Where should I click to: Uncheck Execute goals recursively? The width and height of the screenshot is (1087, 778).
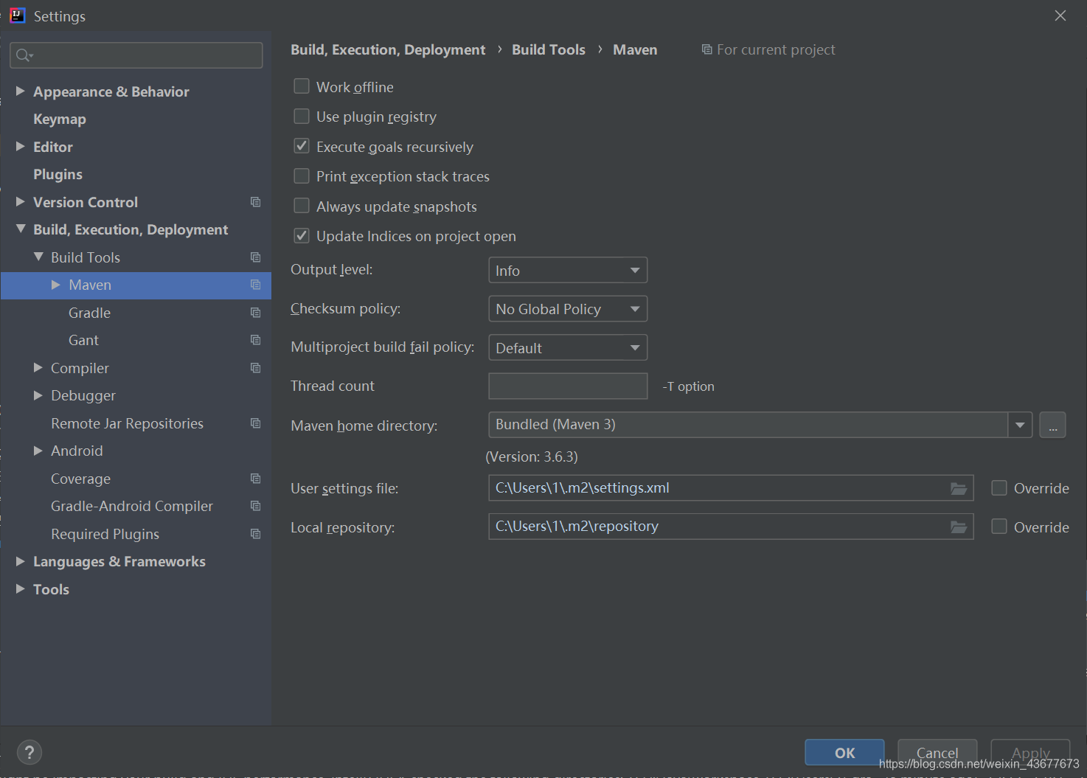click(x=302, y=146)
